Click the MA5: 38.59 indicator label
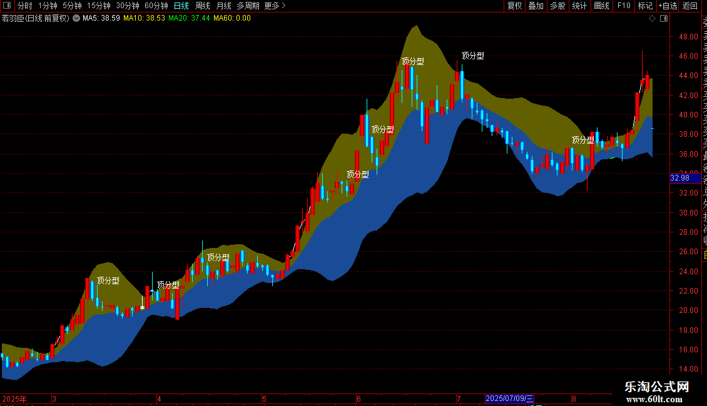Image resolution: width=707 pixels, height=406 pixels. [x=101, y=18]
